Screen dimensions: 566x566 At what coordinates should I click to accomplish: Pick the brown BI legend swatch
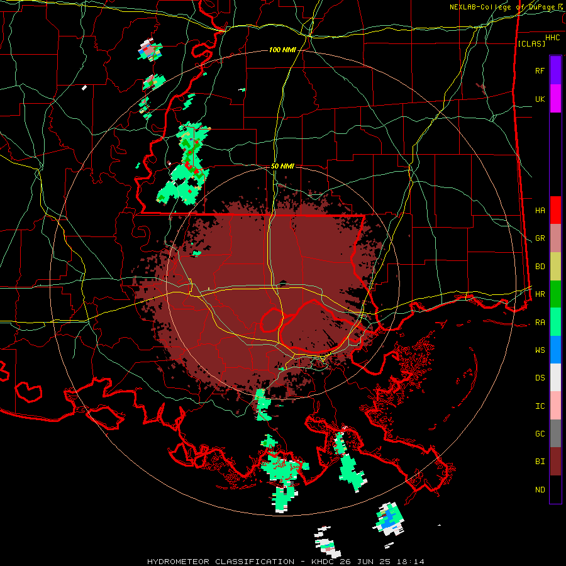point(555,462)
